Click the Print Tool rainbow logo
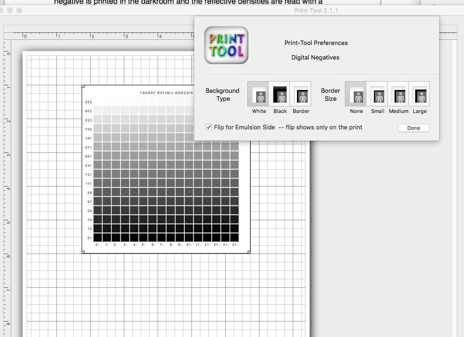The height and width of the screenshot is (337, 464). 226,45
